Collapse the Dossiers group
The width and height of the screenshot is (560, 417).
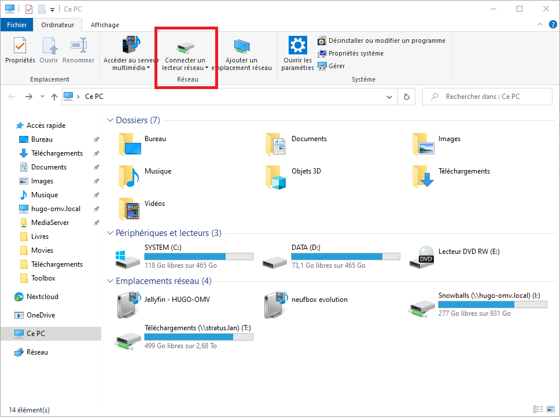pyautogui.click(x=110, y=120)
